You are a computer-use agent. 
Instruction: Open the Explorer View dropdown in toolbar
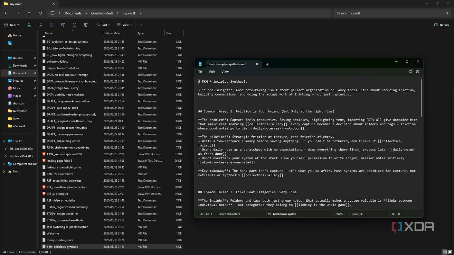124,25
